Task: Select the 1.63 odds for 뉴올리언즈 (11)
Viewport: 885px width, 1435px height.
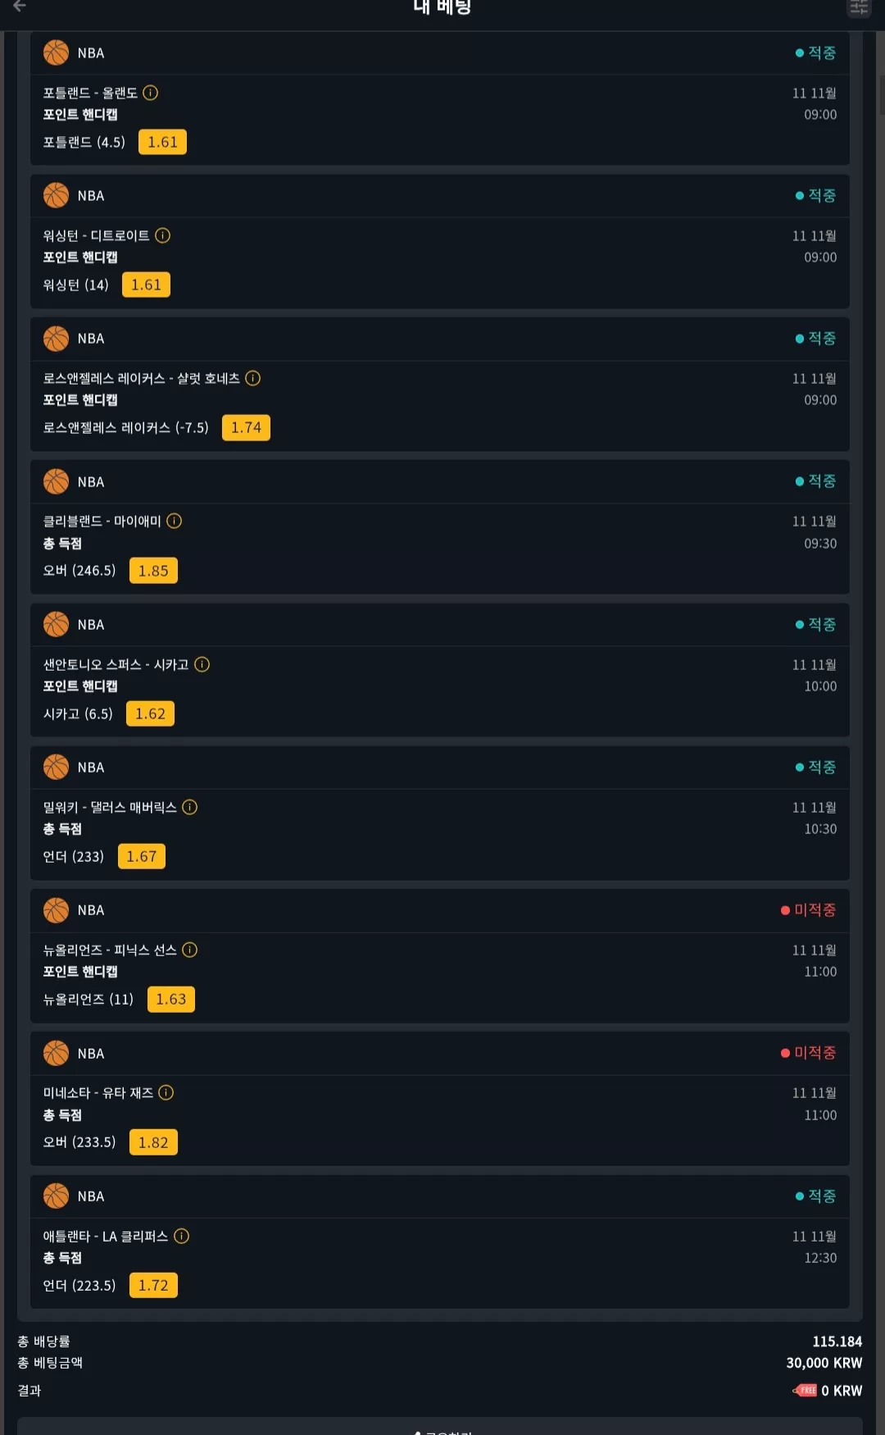Action: [171, 999]
